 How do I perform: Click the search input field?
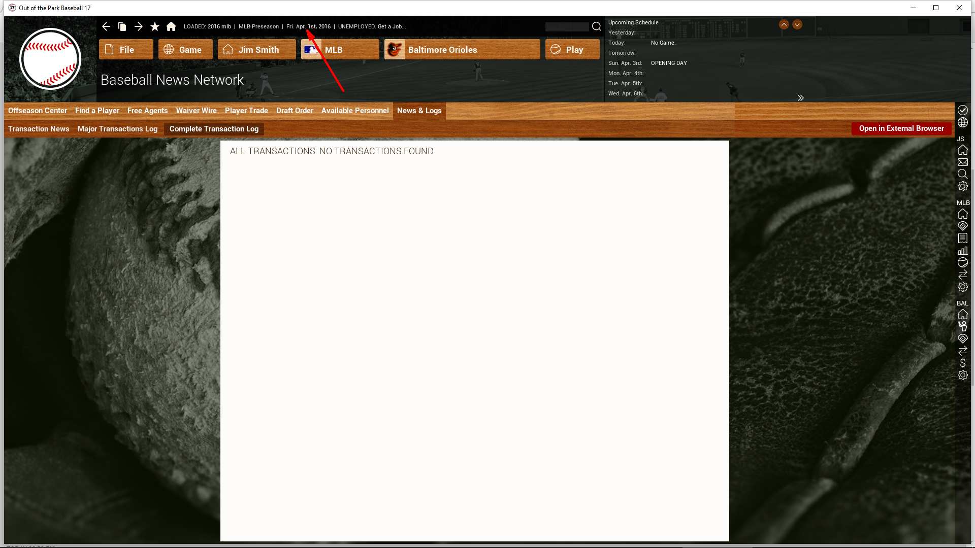pos(567,27)
